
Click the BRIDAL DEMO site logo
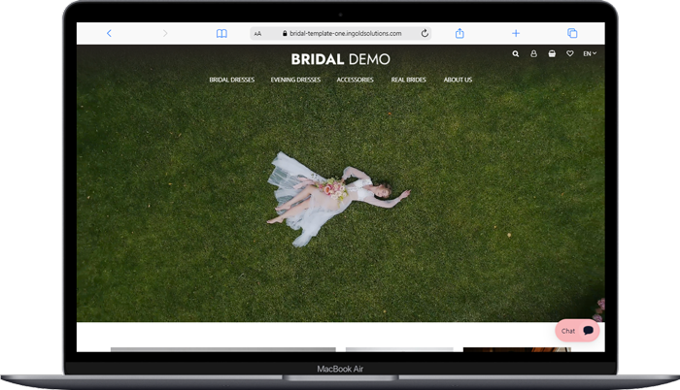pyautogui.click(x=340, y=59)
